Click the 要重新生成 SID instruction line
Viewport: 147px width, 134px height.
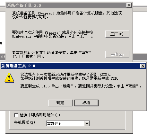(x=81, y=86)
